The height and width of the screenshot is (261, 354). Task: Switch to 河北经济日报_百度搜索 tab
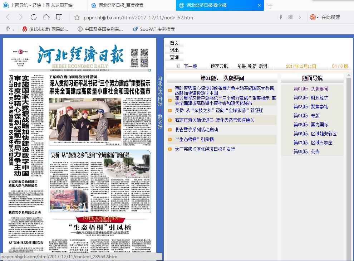click(121, 5)
